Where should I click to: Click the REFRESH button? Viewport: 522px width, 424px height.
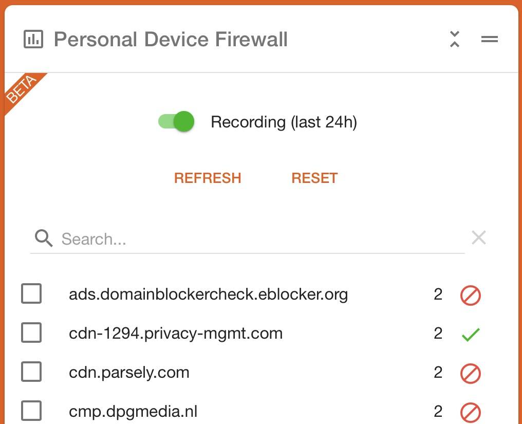tap(208, 178)
